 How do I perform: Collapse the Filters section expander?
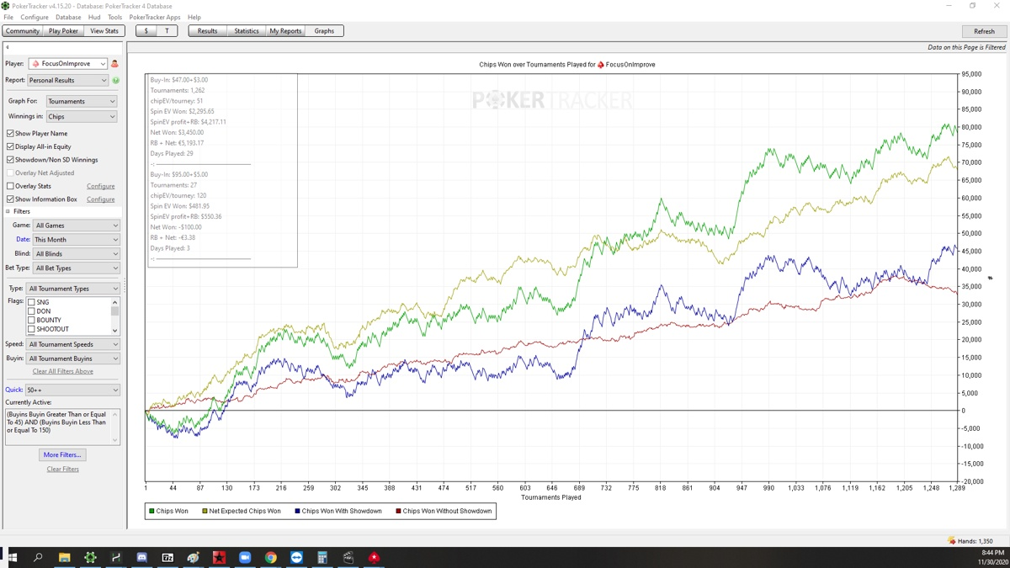point(8,212)
